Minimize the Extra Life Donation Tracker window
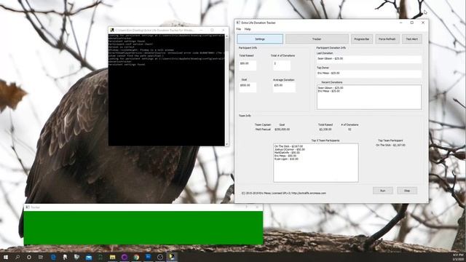466x262 pixels. [x=401, y=23]
